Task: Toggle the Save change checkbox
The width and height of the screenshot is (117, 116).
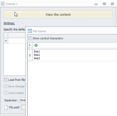Action: coord(5,86)
